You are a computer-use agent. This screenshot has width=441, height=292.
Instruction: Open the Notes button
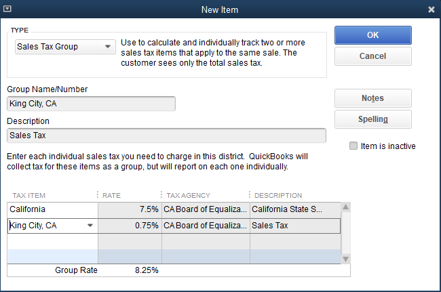click(373, 98)
